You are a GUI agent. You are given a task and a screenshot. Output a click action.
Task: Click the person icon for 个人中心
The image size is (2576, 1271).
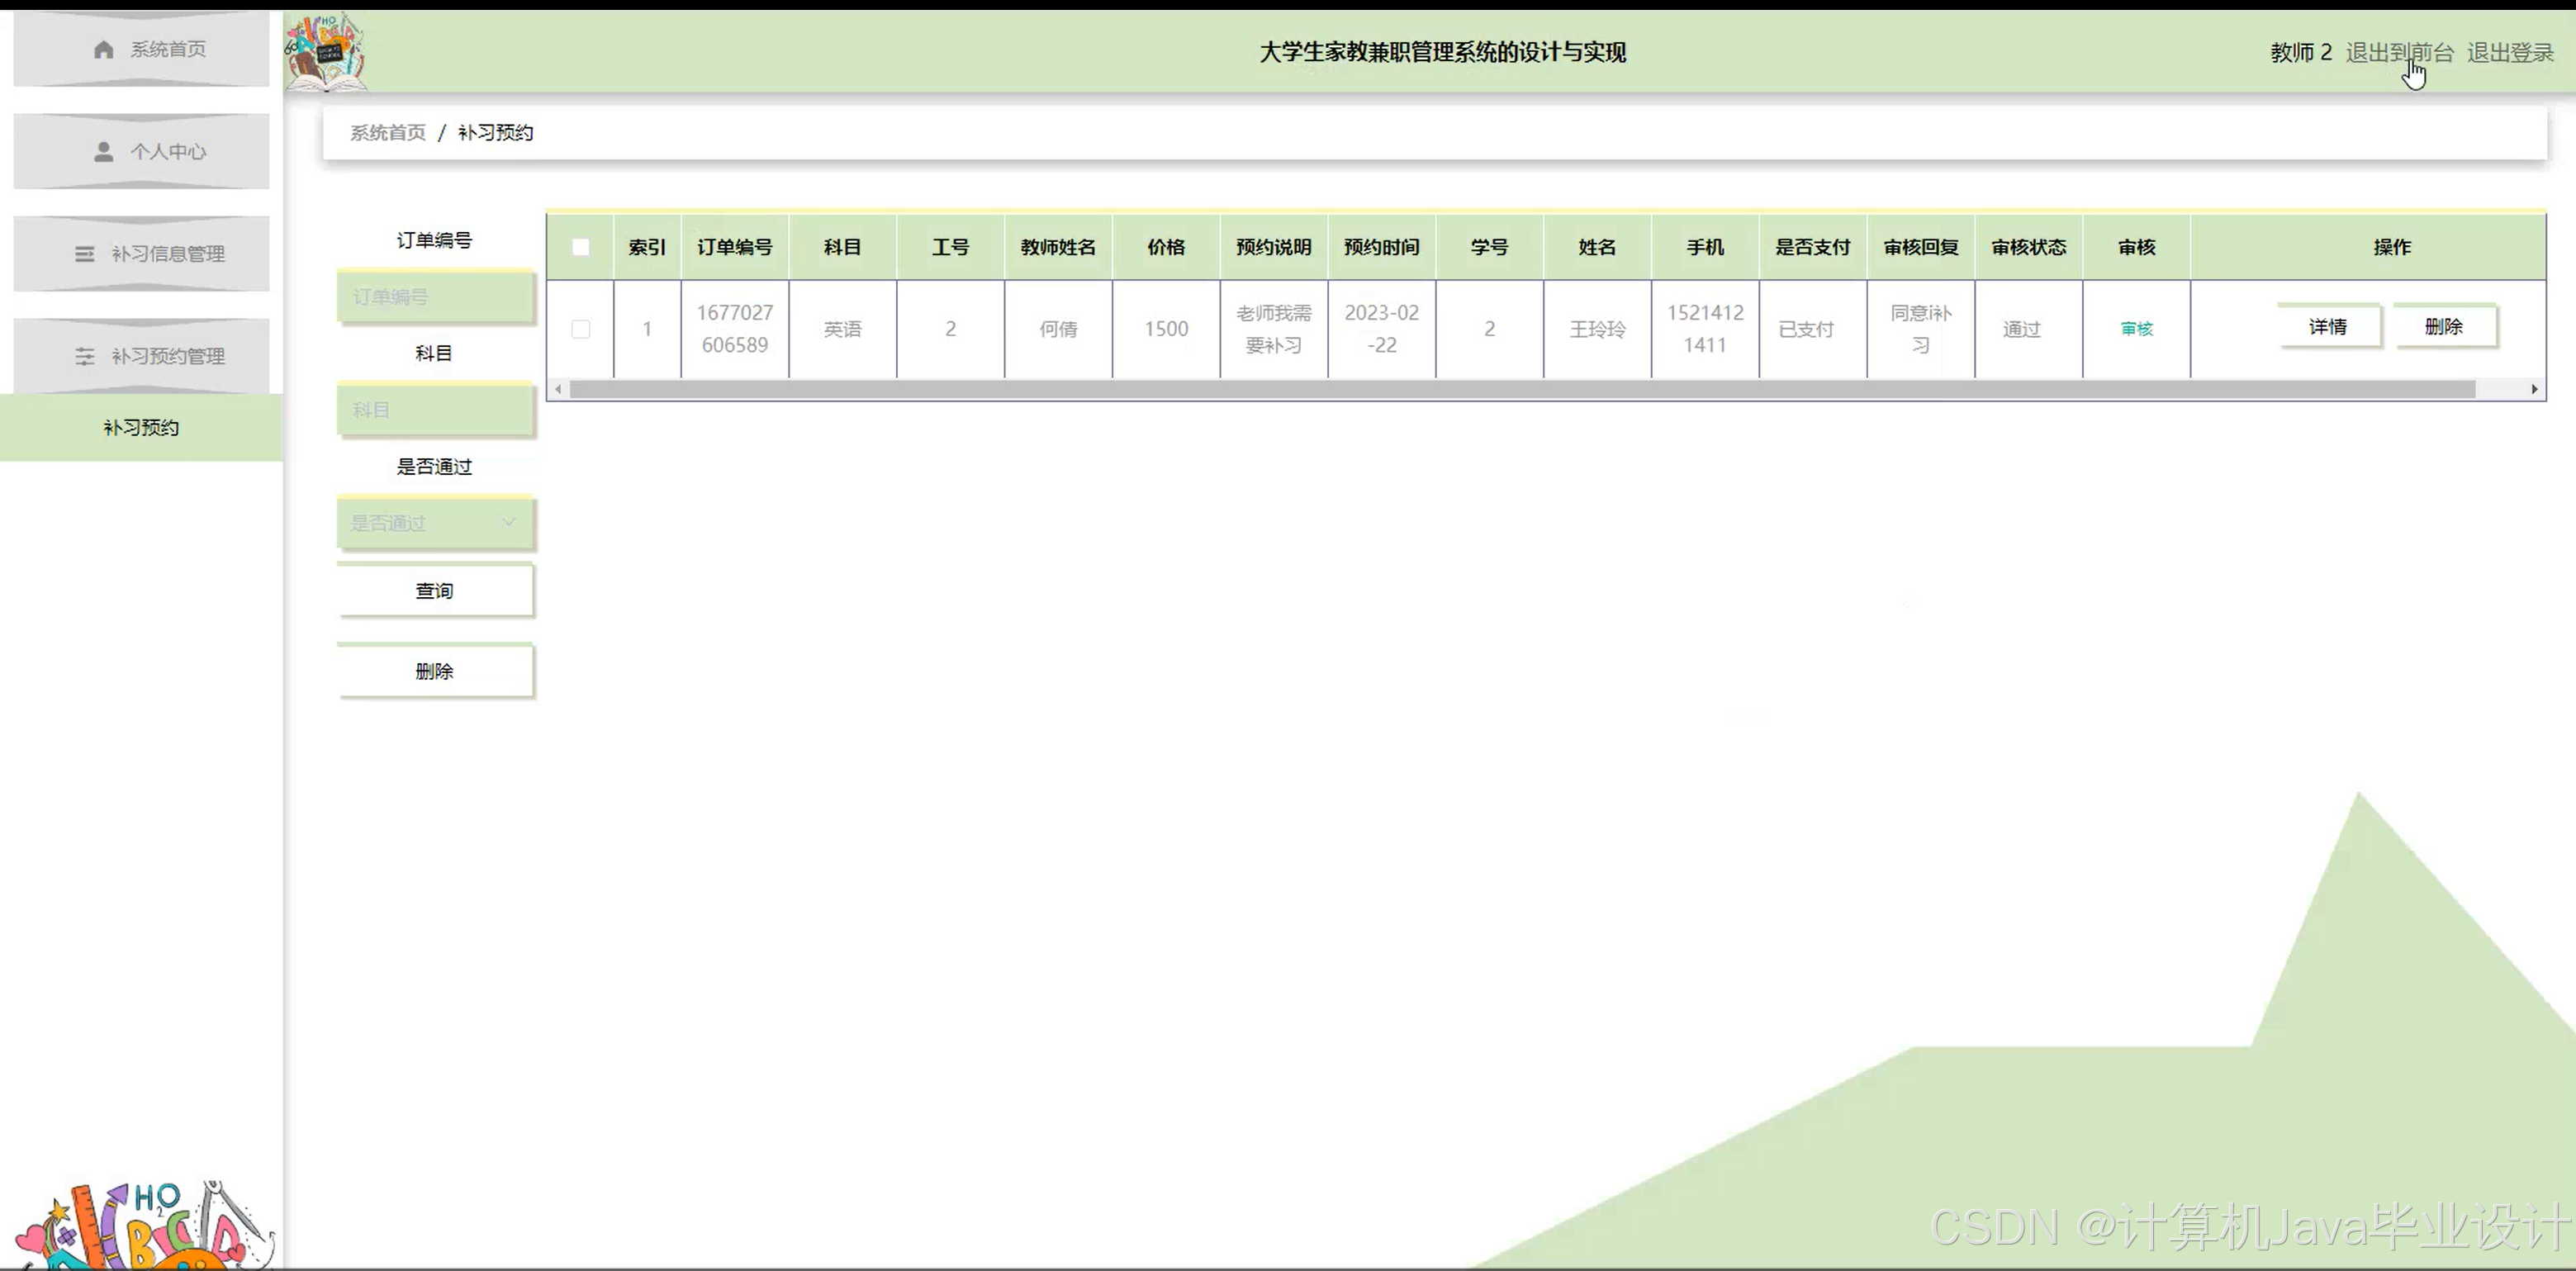tap(103, 152)
